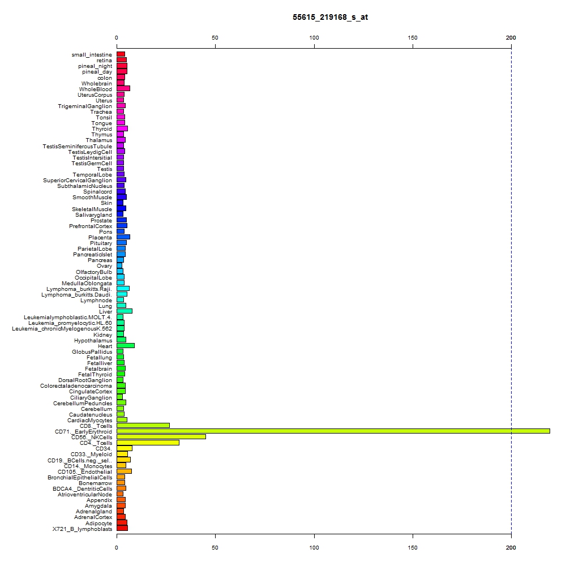
Task: Click the CD105._Endothelial label
Action: pos(85,472)
